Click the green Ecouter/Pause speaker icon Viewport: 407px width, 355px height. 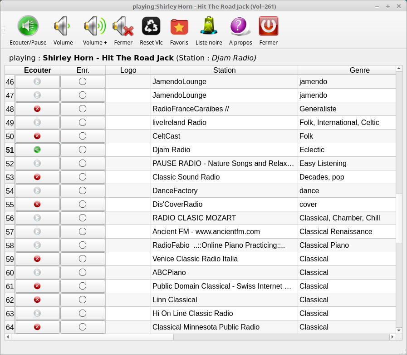click(28, 26)
